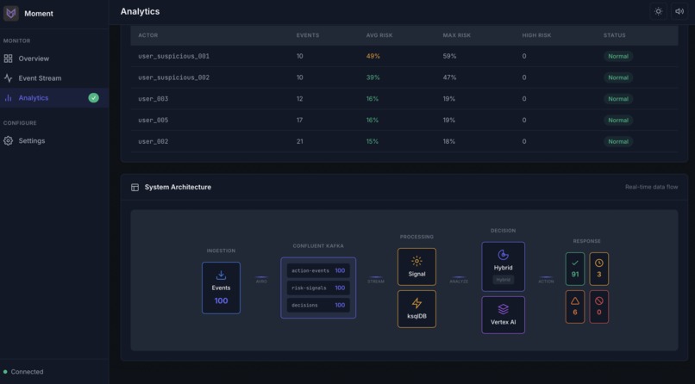695x384 pixels.
Task: Click Normal status badge for user_002
Action: pyautogui.click(x=618, y=141)
